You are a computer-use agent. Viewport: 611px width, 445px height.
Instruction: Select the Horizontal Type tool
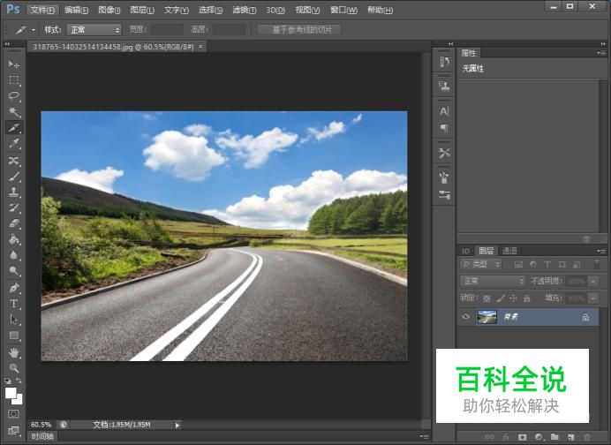click(14, 304)
